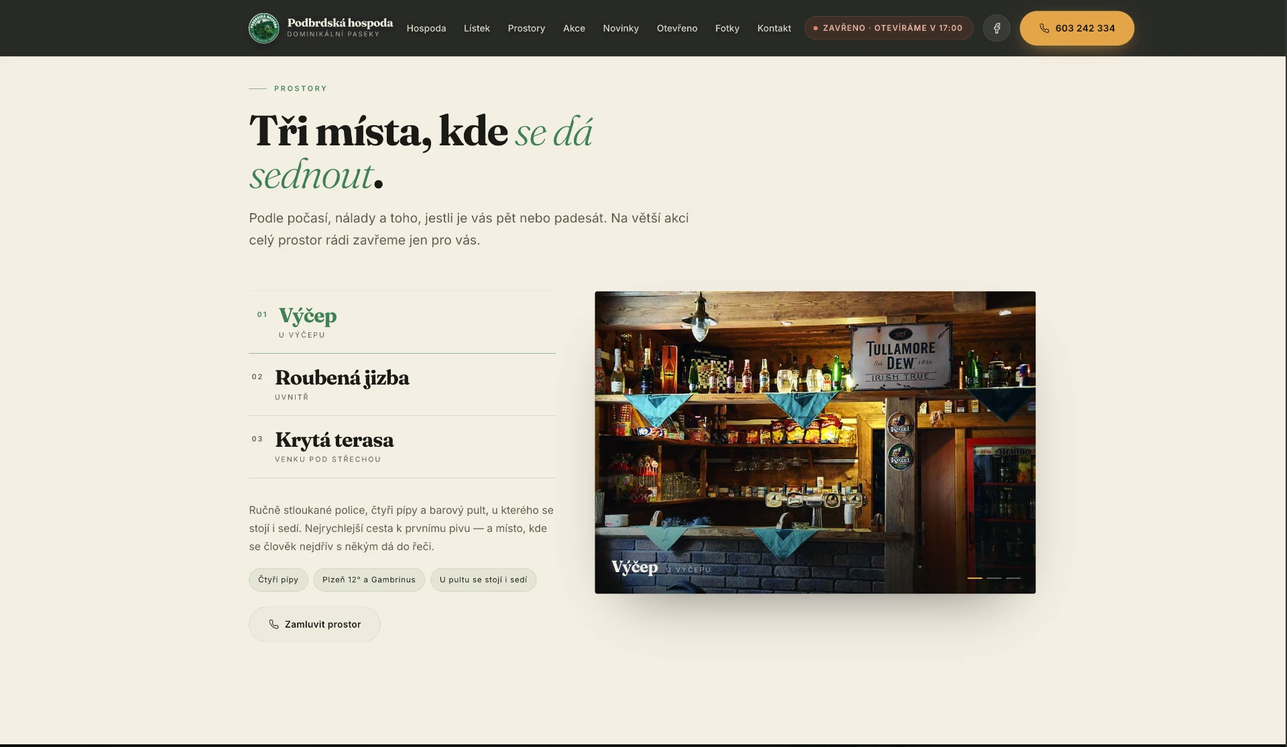Go to Fotky page link
The width and height of the screenshot is (1287, 747).
click(x=727, y=28)
